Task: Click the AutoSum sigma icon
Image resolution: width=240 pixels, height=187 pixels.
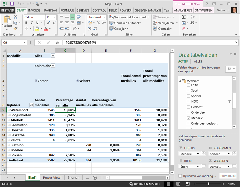Action: [x=183, y=17]
